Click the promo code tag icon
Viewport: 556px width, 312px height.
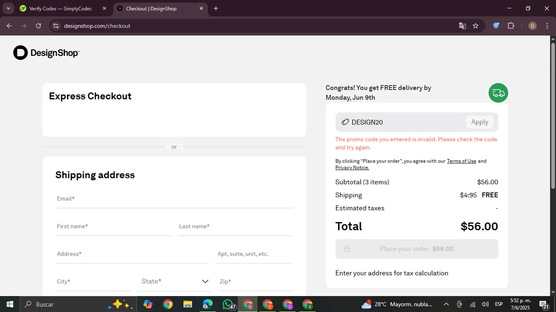click(x=345, y=122)
